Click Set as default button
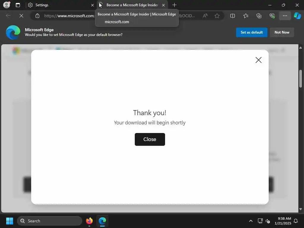The height and width of the screenshot is (228, 304). pos(252,32)
